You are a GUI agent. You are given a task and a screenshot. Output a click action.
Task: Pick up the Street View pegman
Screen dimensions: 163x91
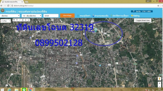point(159,79)
